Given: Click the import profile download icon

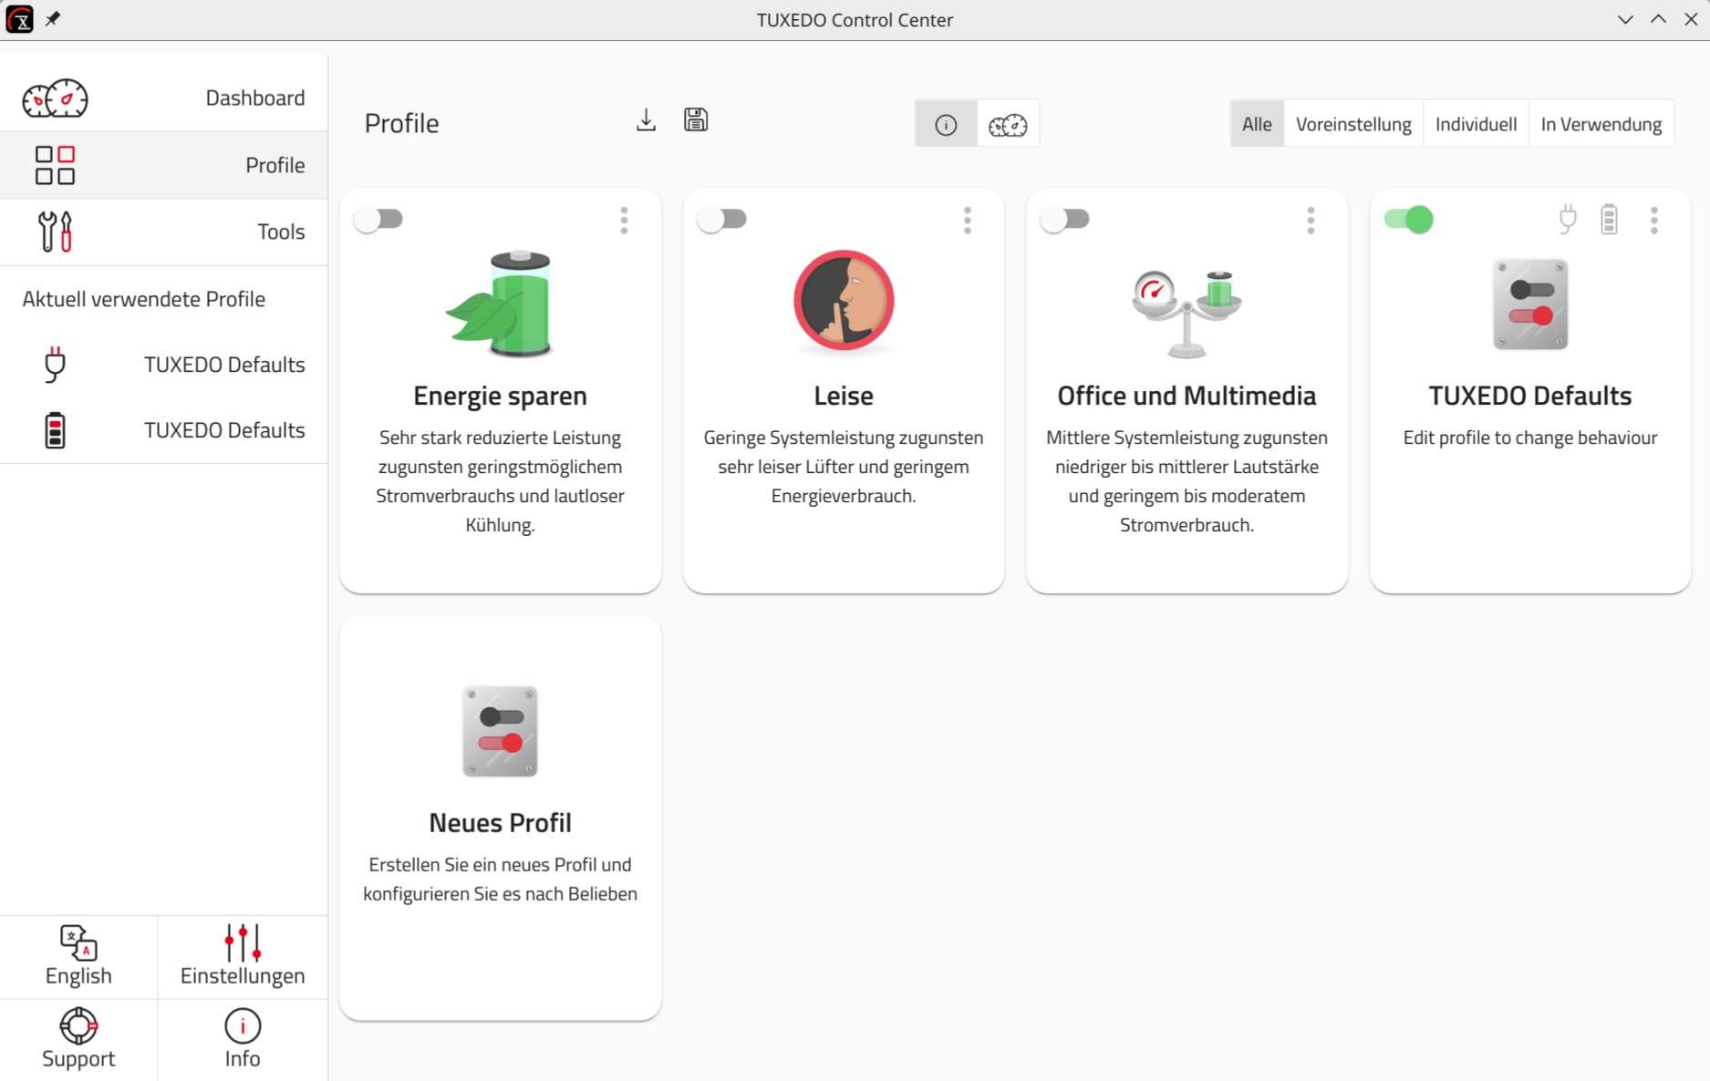Looking at the screenshot, I should pos(646,120).
